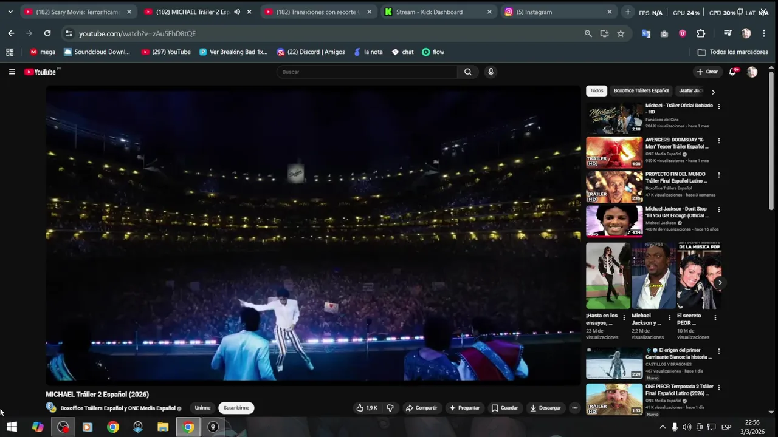Click zoom magnifier in address bar

[x=588, y=33]
